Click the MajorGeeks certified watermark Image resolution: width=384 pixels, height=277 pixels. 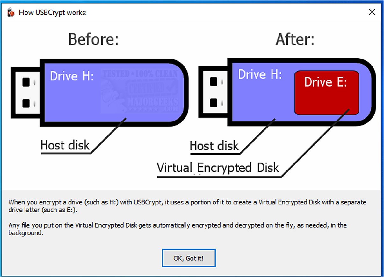[139, 91]
